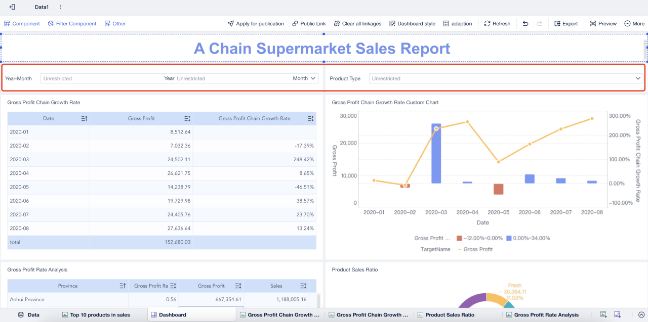Click the Year Unrestricted field
This screenshot has width=648, height=322.
[233, 78]
